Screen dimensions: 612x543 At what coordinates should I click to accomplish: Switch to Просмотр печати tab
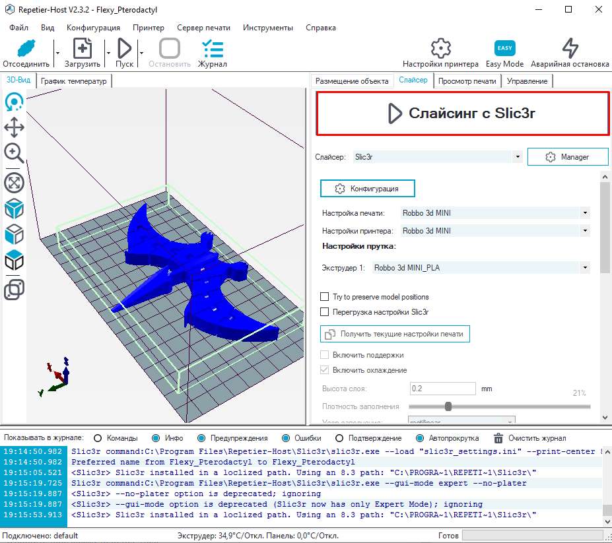tap(467, 81)
